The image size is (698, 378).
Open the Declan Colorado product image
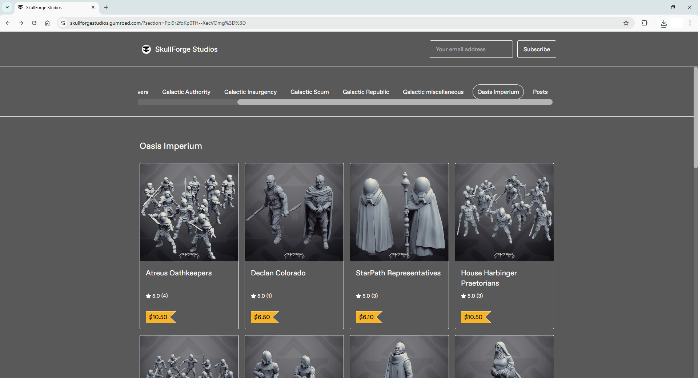pyautogui.click(x=294, y=212)
